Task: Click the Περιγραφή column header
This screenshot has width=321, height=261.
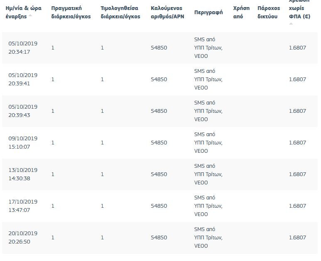Action: [208, 12]
